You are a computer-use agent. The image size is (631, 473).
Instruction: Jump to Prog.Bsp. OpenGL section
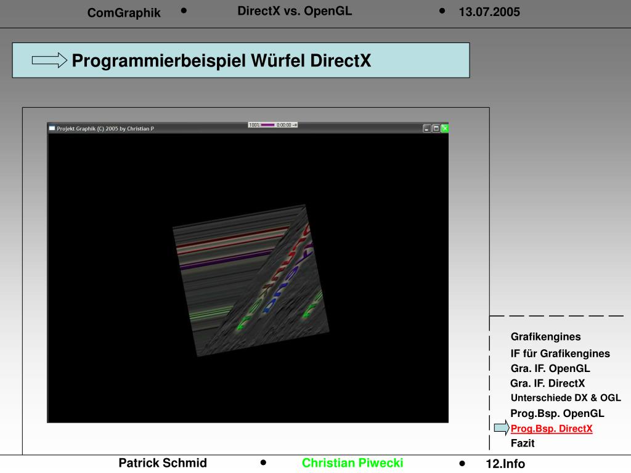[x=557, y=413]
